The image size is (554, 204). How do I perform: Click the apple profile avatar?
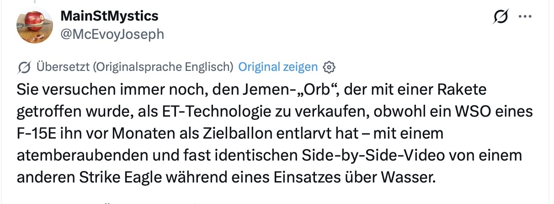(x=34, y=26)
